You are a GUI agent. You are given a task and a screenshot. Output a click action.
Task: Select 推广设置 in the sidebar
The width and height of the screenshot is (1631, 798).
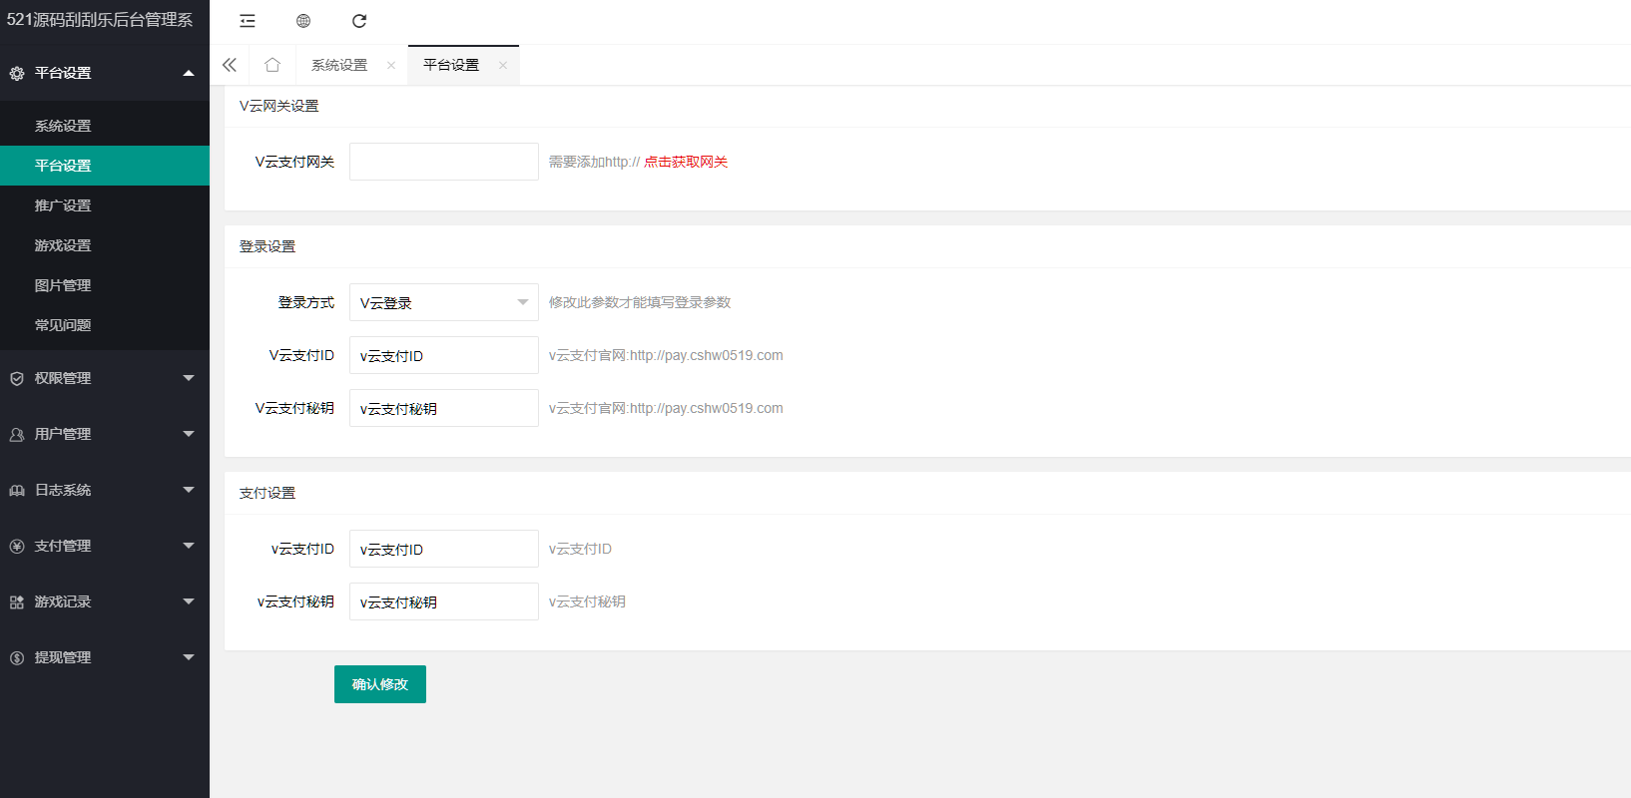63,205
